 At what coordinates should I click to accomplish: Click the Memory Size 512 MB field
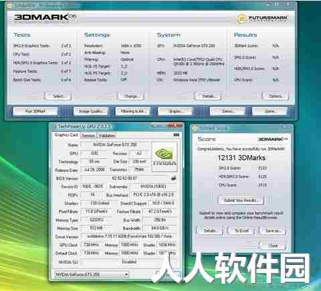[96, 228]
